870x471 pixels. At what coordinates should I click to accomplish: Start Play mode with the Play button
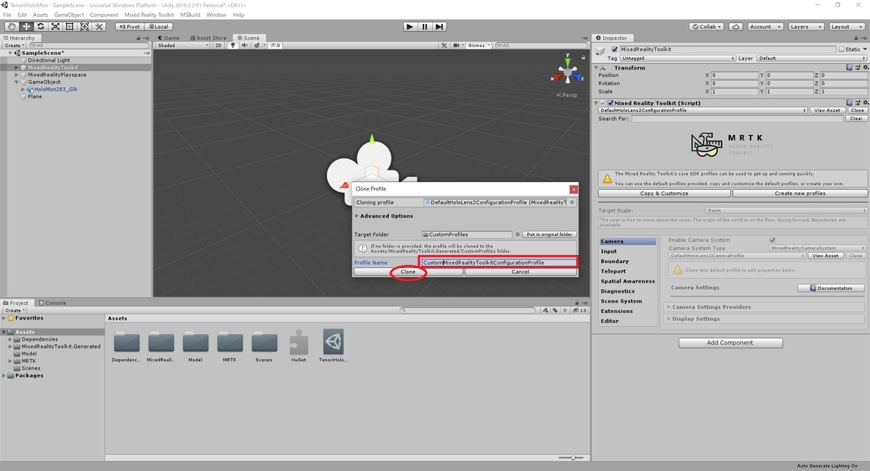[x=410, y=27]
